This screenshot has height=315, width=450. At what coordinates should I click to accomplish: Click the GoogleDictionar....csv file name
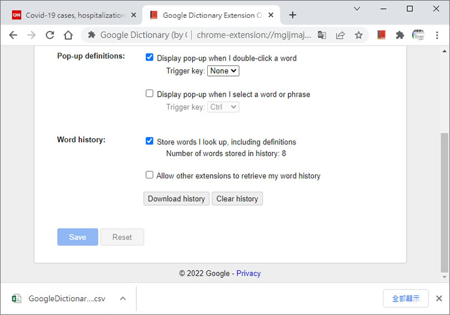coord(67,299)
